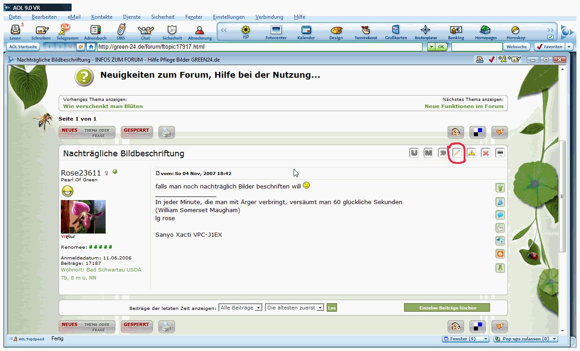This screenshot has width=580, height=351.
Task: Click the orange Blogger icon
Action: point(500,254)
